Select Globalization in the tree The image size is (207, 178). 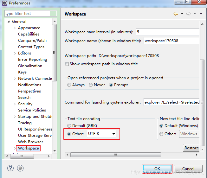point(30,66)
